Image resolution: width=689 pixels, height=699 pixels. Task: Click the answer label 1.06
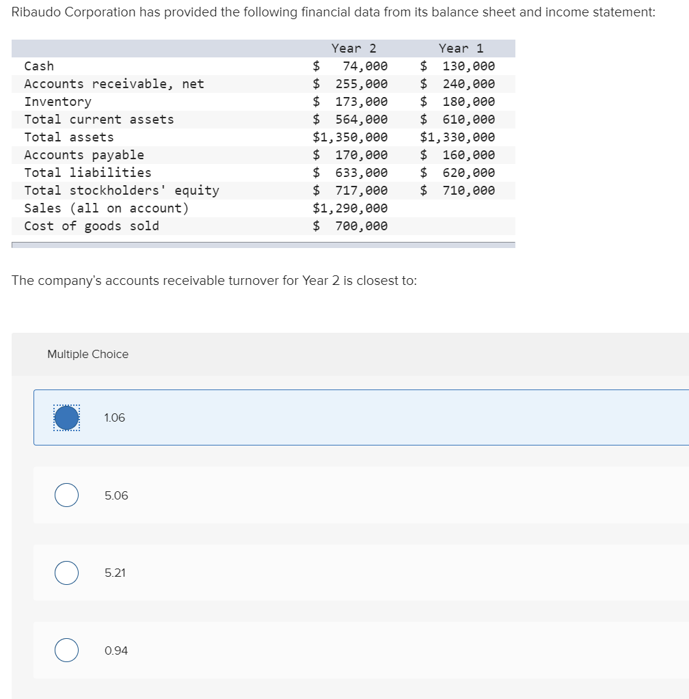(115, 417)
